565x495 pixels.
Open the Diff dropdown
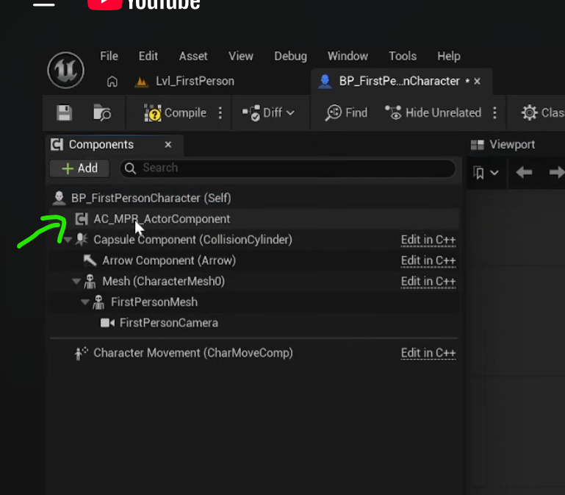(x=269, y=113)
